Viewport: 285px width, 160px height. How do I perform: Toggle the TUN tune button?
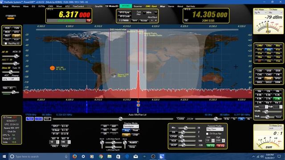tap(16, 28)
